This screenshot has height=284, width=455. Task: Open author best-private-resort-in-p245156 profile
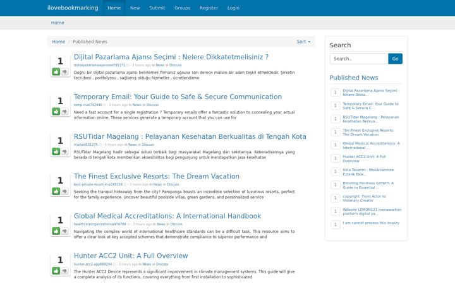pos(98,184)
